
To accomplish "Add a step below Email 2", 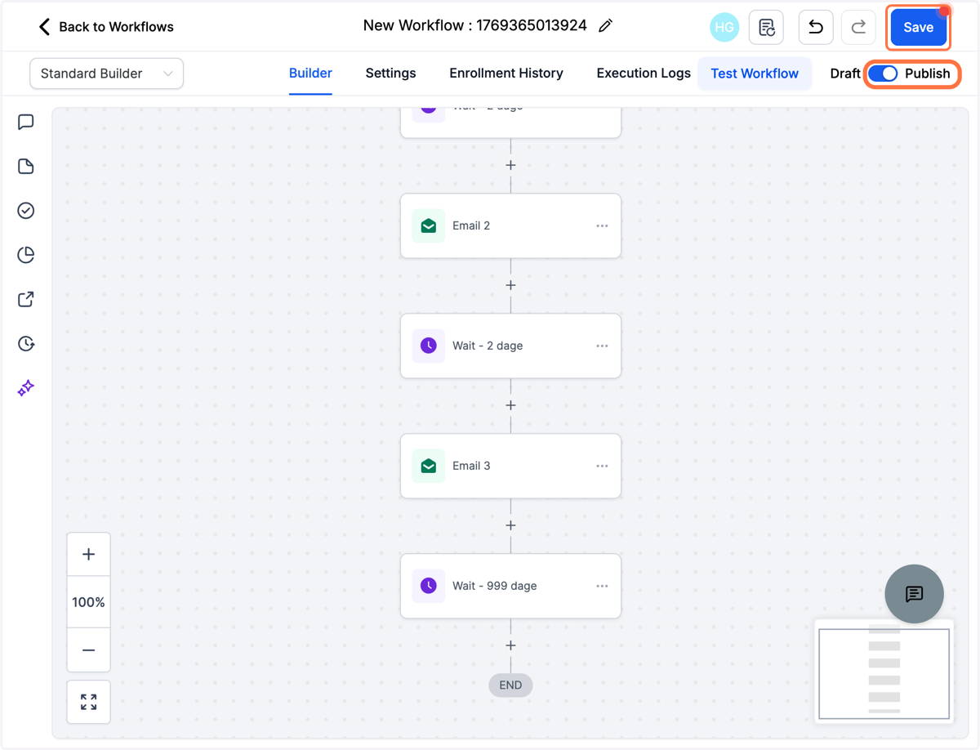I will (510, 285).
